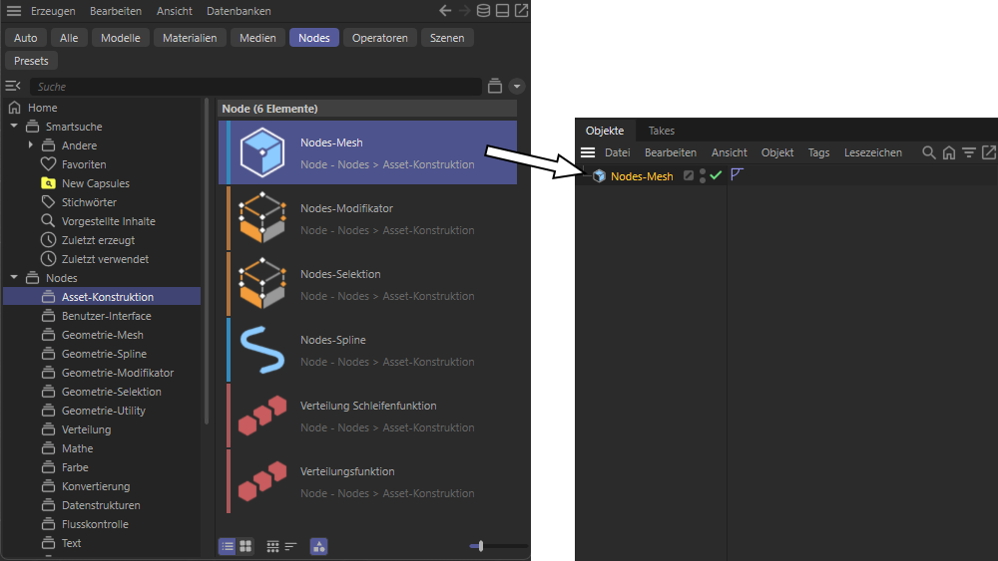Screen dimensions: 998x561
Task: Go to Home in the asset tree
Action: (x=43, y=108)
